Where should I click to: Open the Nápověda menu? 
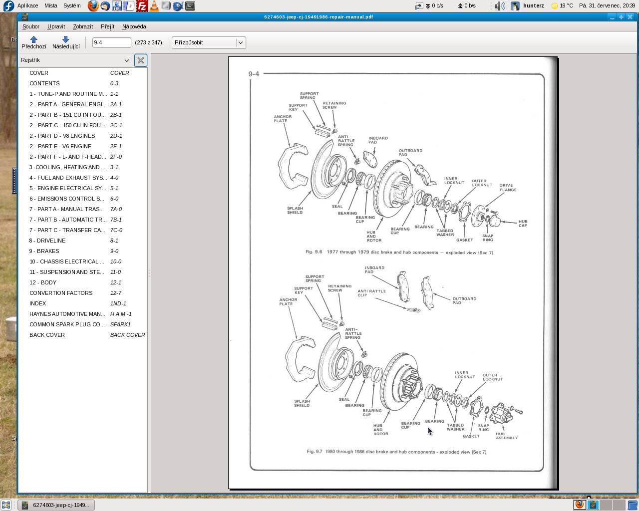coord(134,27)
